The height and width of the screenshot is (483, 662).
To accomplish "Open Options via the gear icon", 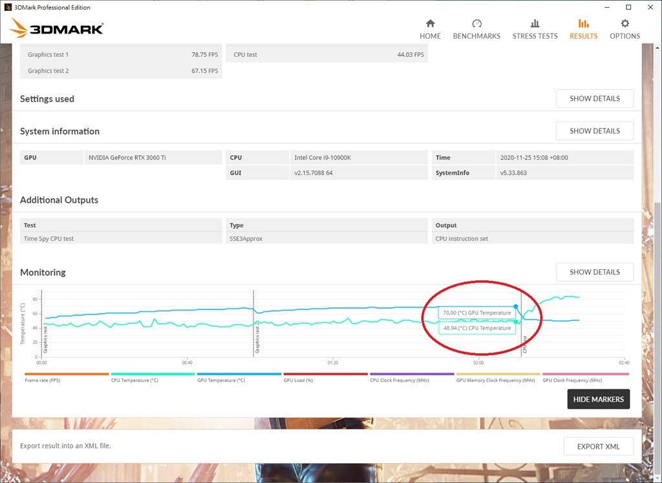I will [625, 23].
